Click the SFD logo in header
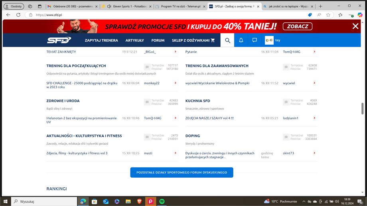The image size is (367, 206). click(59, 40)
